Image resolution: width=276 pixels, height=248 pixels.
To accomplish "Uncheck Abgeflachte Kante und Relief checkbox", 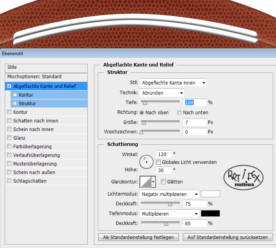I will (x=9, y=86).
